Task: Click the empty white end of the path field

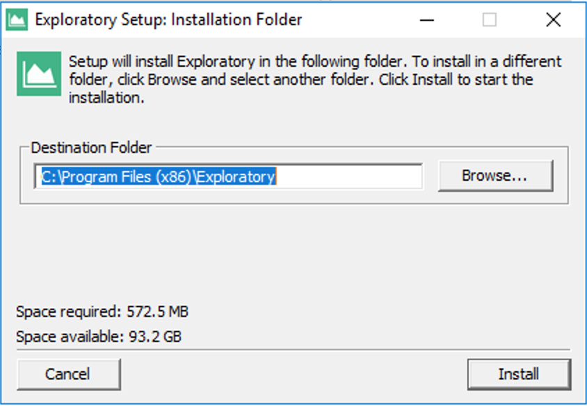Action: 348,177
